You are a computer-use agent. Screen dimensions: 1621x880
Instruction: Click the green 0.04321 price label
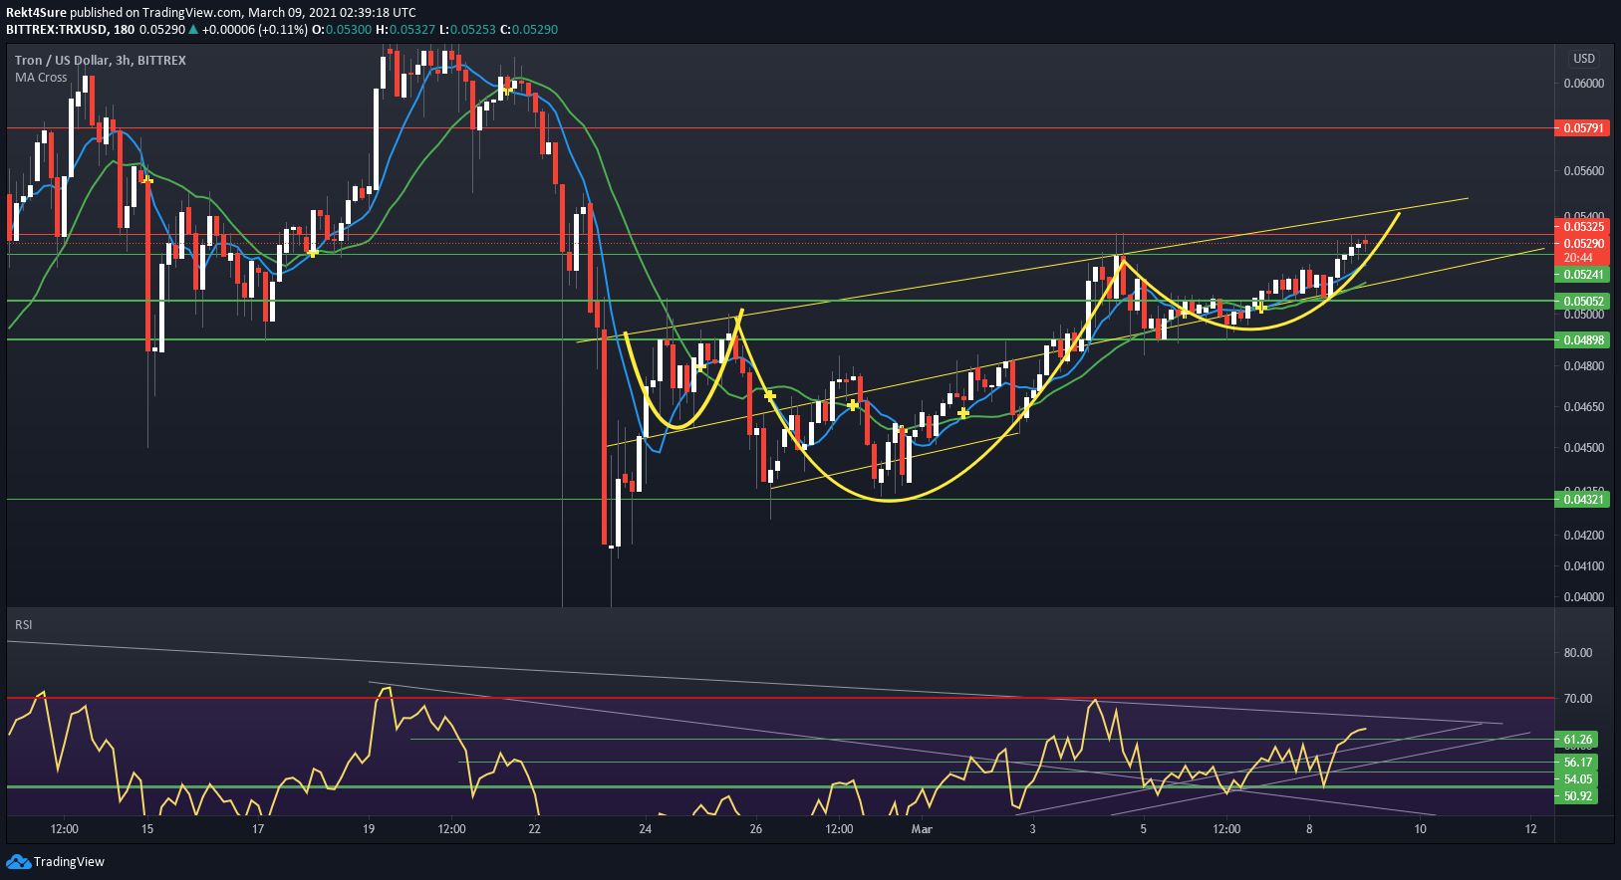(x=1582, y=499)
